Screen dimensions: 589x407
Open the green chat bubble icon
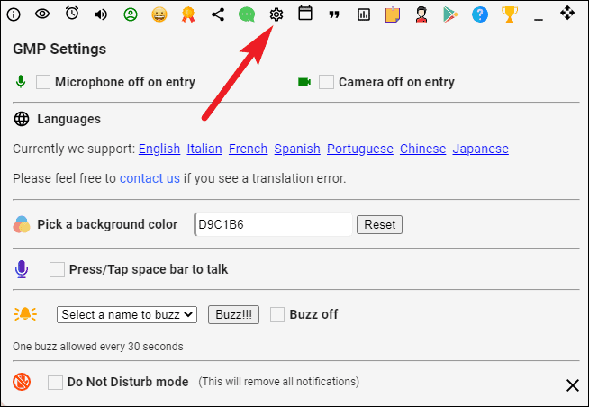[247, 14]
